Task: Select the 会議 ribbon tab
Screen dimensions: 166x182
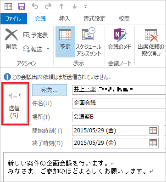Action: (40, 19)
